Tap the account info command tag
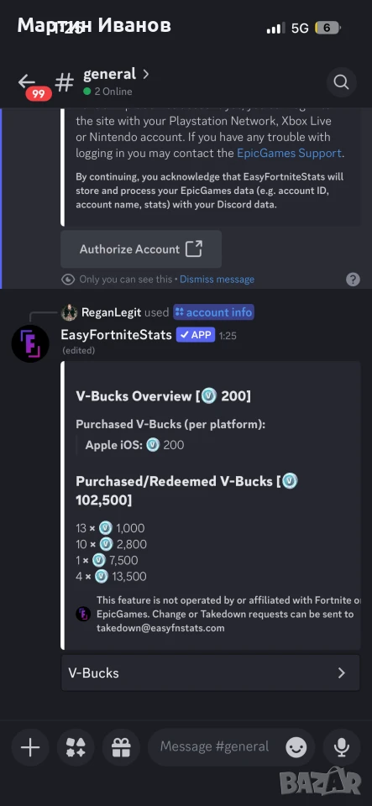The width and height of the screenshot is (372, 806). (214, 312)
